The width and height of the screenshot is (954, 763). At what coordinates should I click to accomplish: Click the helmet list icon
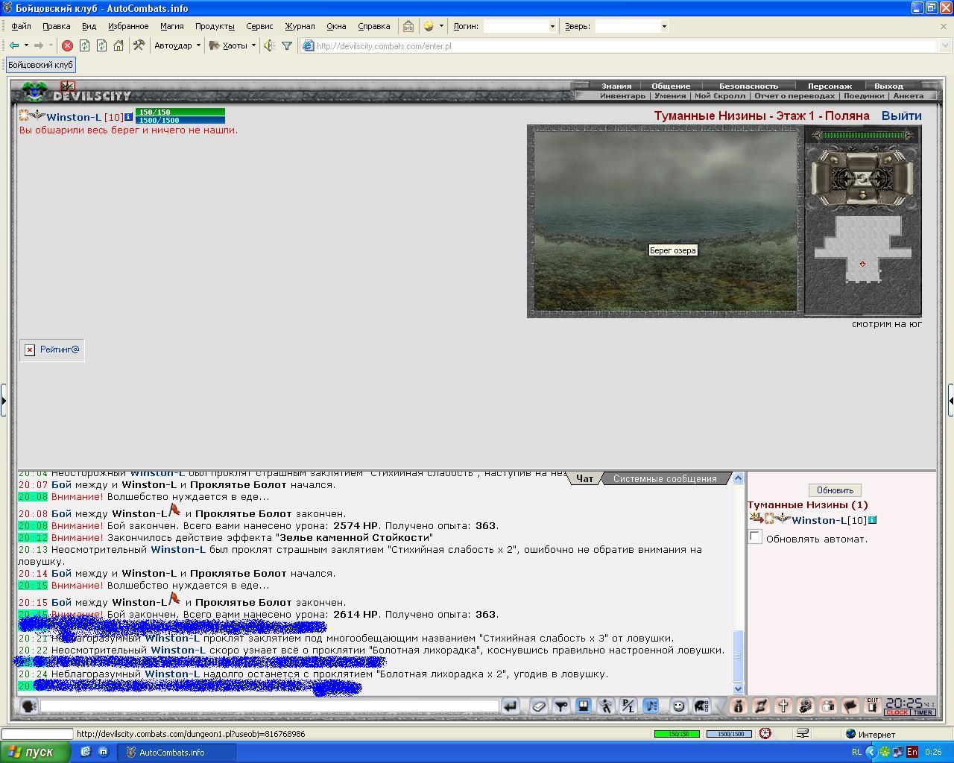pos(701,706)
